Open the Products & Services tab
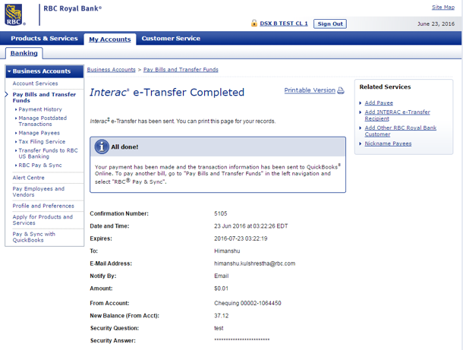Image resolution: width=463 pixels, height=350 pixels. click(x=44, y=39)
